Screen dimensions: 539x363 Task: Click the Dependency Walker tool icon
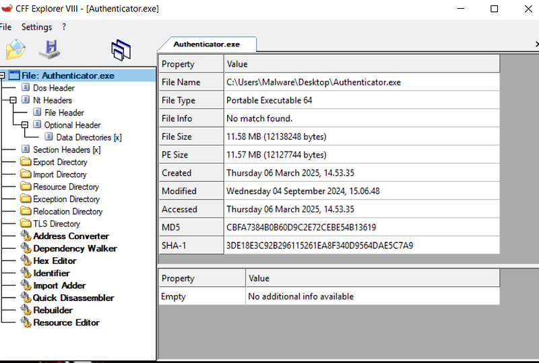click(26, 249)
